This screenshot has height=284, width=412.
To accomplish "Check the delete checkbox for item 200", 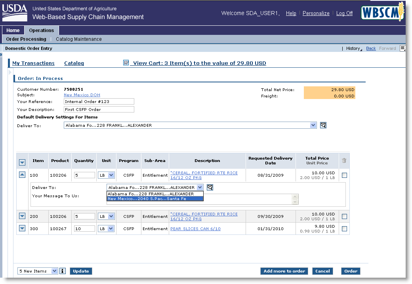I will pos(344,216).
